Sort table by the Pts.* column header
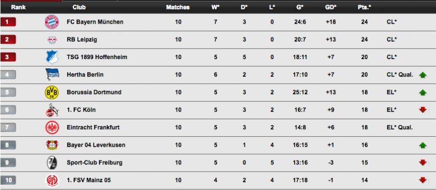The image size is (436, 190). point(364,7)
